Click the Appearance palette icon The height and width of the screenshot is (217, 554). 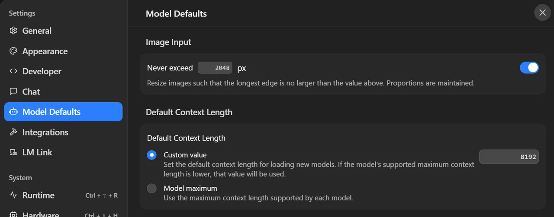click(13, 51)
